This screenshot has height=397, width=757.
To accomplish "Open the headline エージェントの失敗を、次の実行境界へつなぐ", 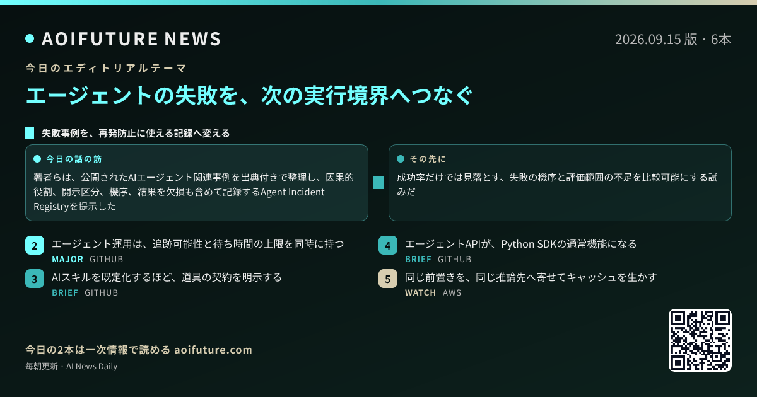I will click(x=249, y=95).
